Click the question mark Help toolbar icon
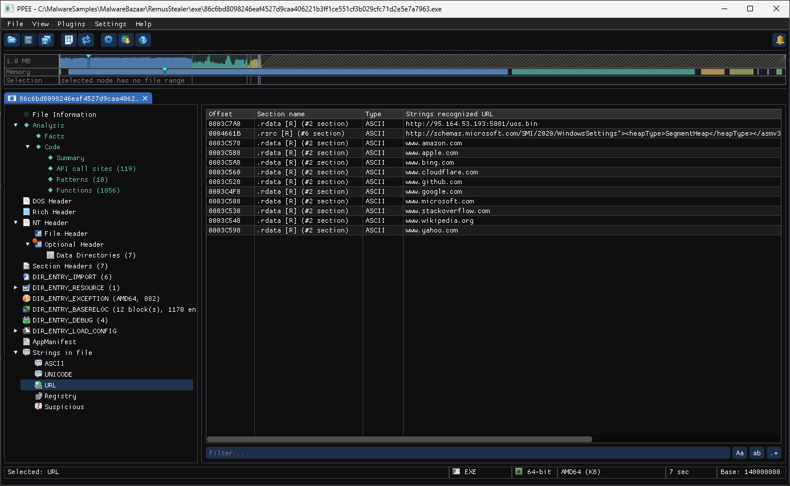 [143, 40]
